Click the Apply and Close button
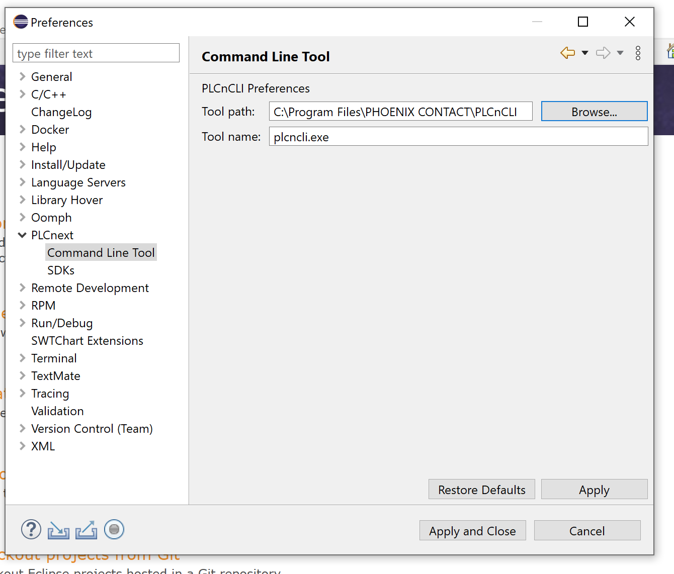Image resolution: width=674 pixels, height=574 pixels. pos(472,531)
